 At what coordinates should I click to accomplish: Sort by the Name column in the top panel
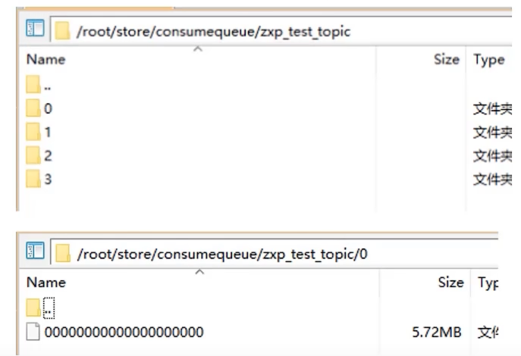(46, 60)
